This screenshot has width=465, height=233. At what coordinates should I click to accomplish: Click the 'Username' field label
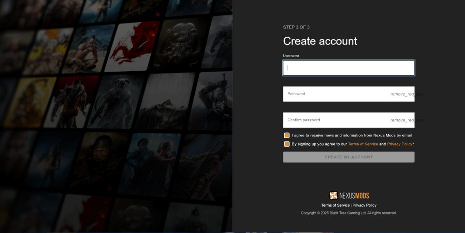[x=291, y=56]
